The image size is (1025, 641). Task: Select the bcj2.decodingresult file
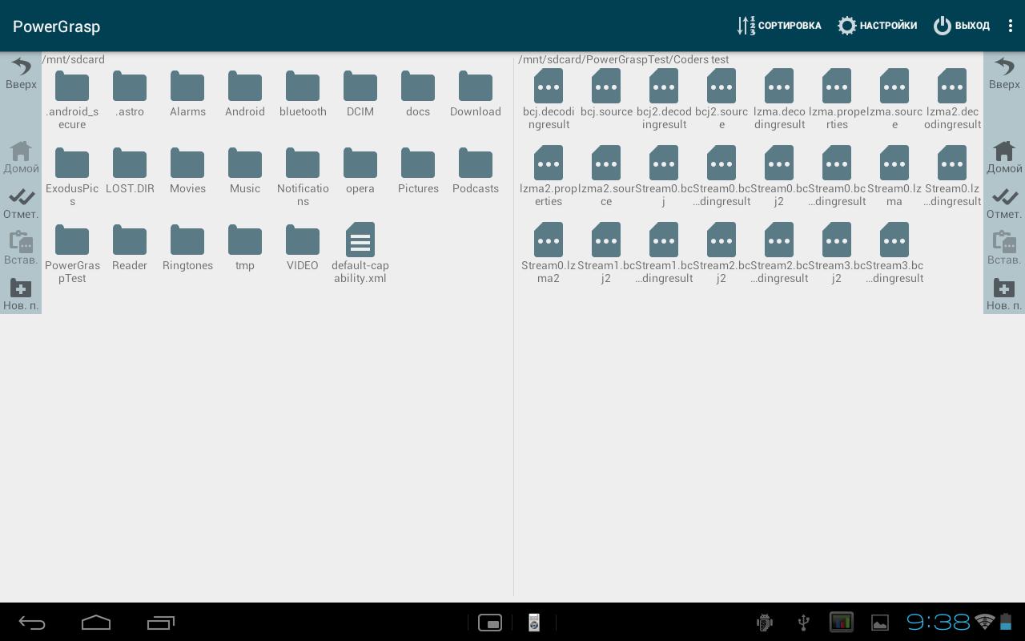pos(664,99)
